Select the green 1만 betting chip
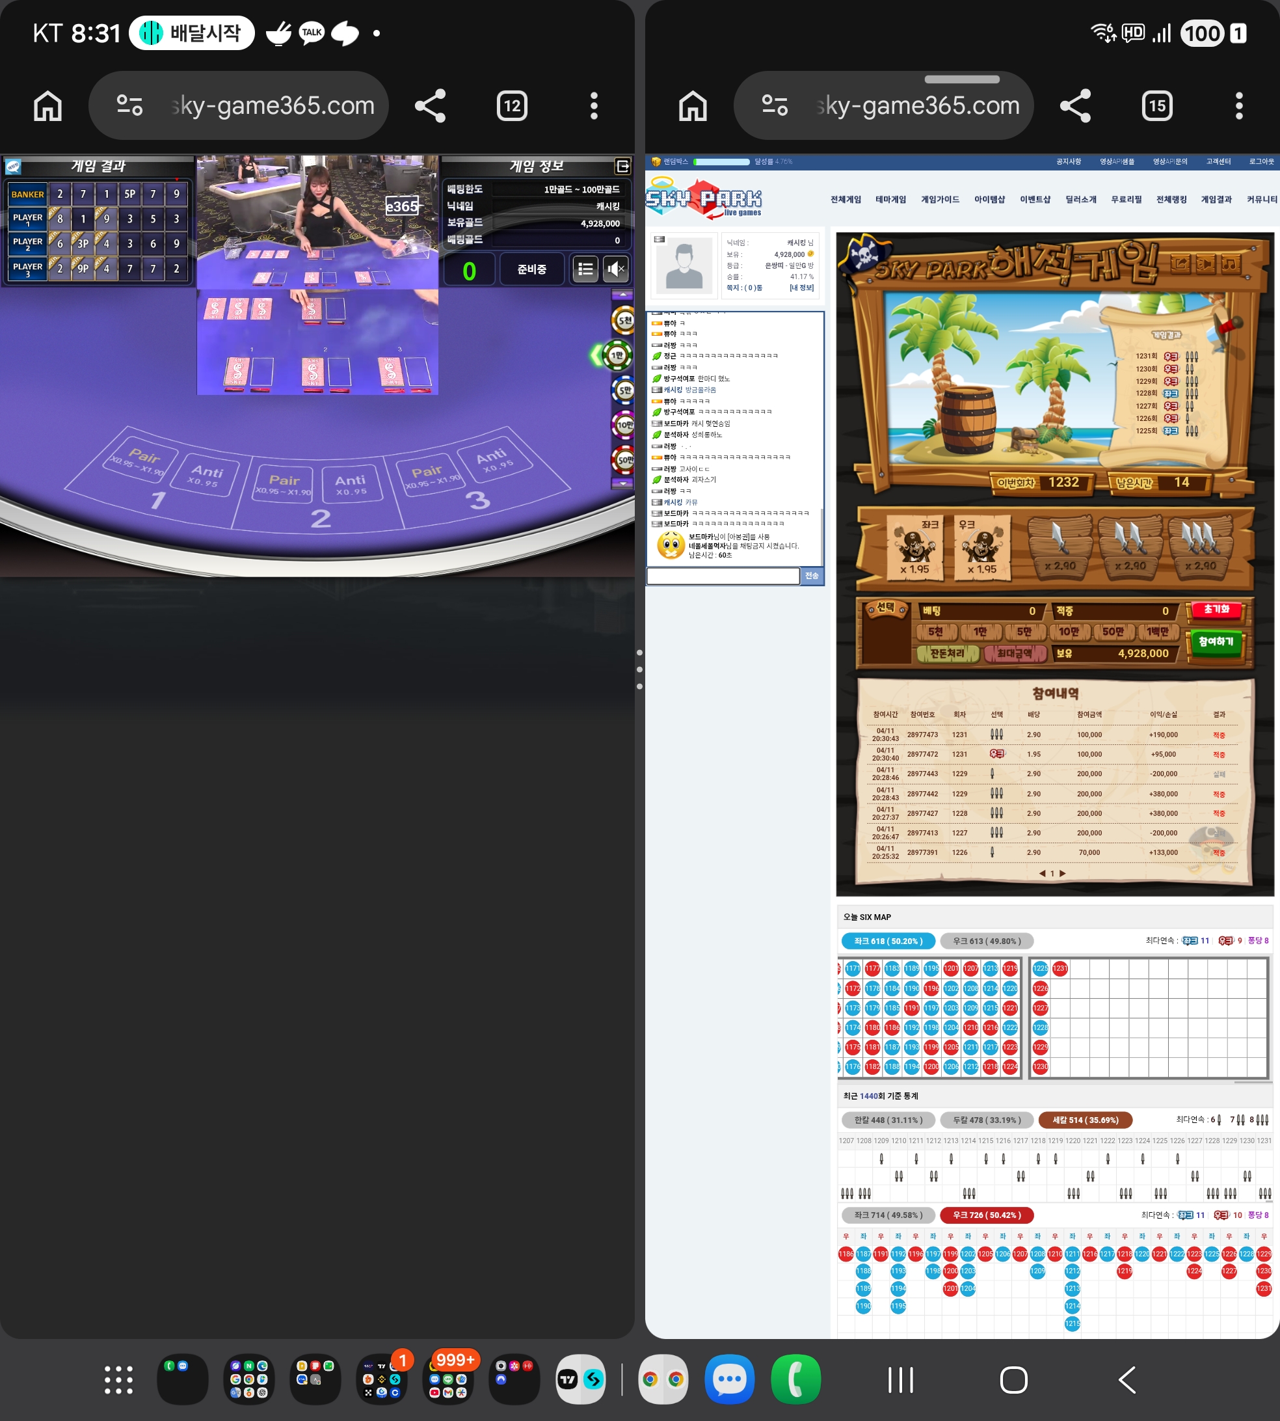Viewport: 1280px width, 1421px height. pos(617,356)
